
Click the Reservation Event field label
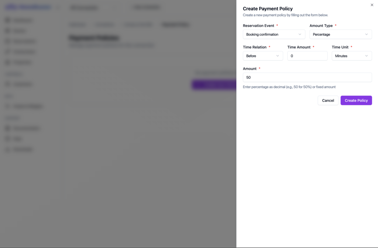(x=258, y=26)
